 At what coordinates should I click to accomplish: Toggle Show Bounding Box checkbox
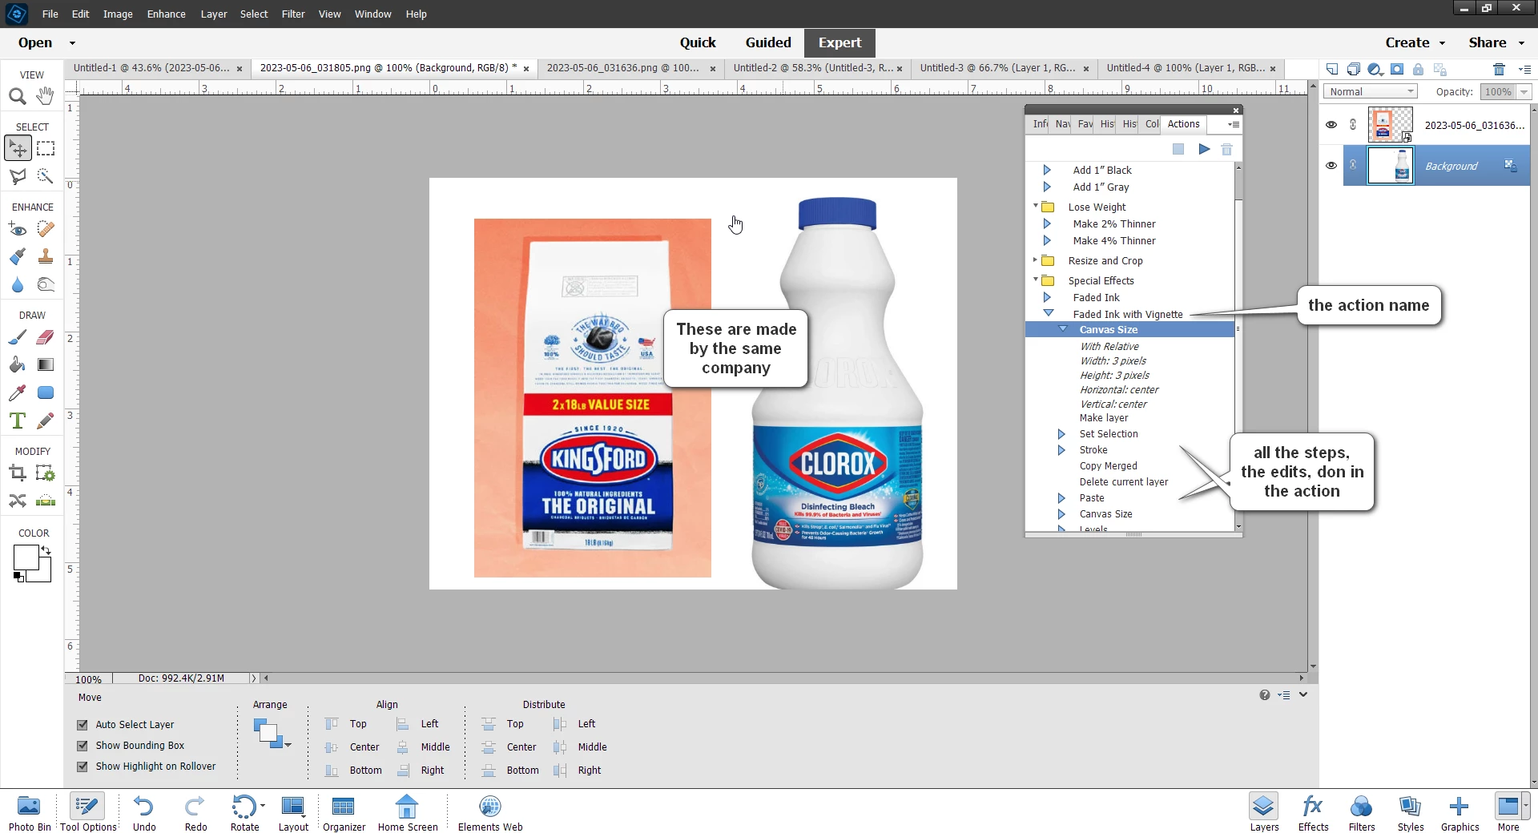point(82,746)
